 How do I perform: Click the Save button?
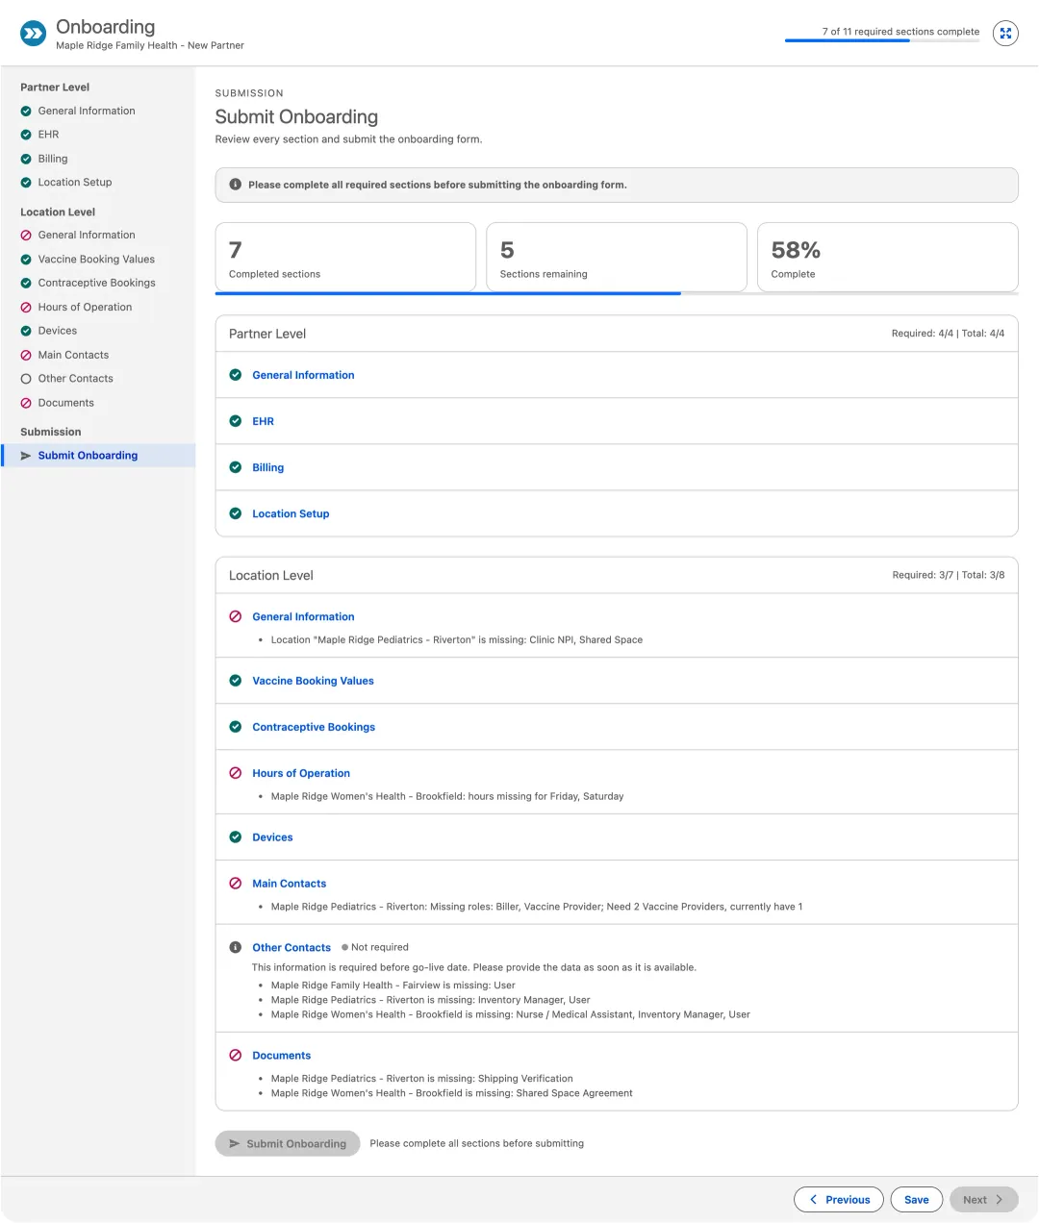[x=917, y=1200]
